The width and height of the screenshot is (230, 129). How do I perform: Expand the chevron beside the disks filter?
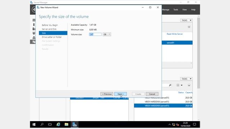click(x=189, y=85)
